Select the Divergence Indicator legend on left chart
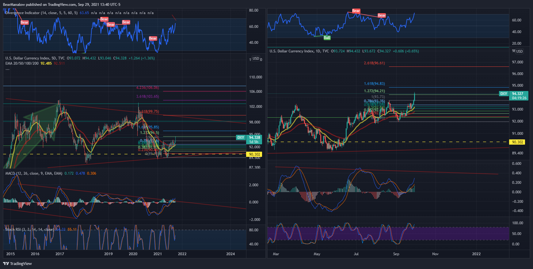The width and height of the screenshot is (533, 269). click(x=41, y=13)
